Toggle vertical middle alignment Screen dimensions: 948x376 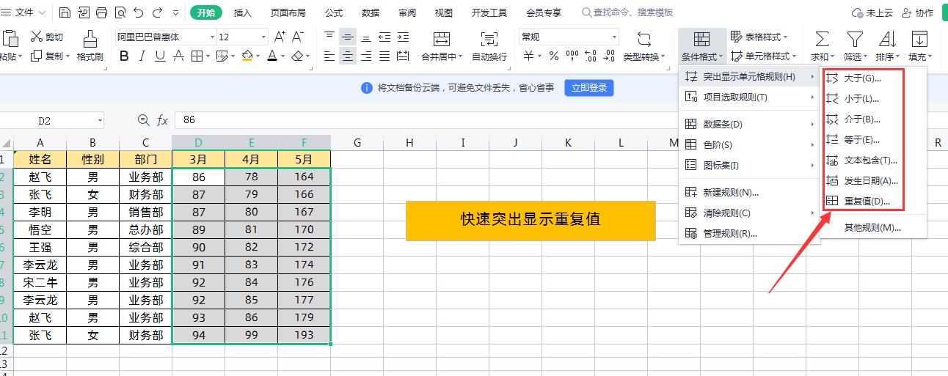click(x=348, y=37)
